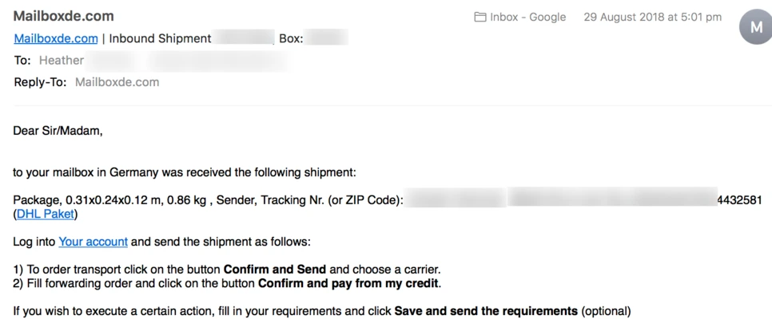Click the date 29 August 2018 at 5:01 pm

click(653, 18)
